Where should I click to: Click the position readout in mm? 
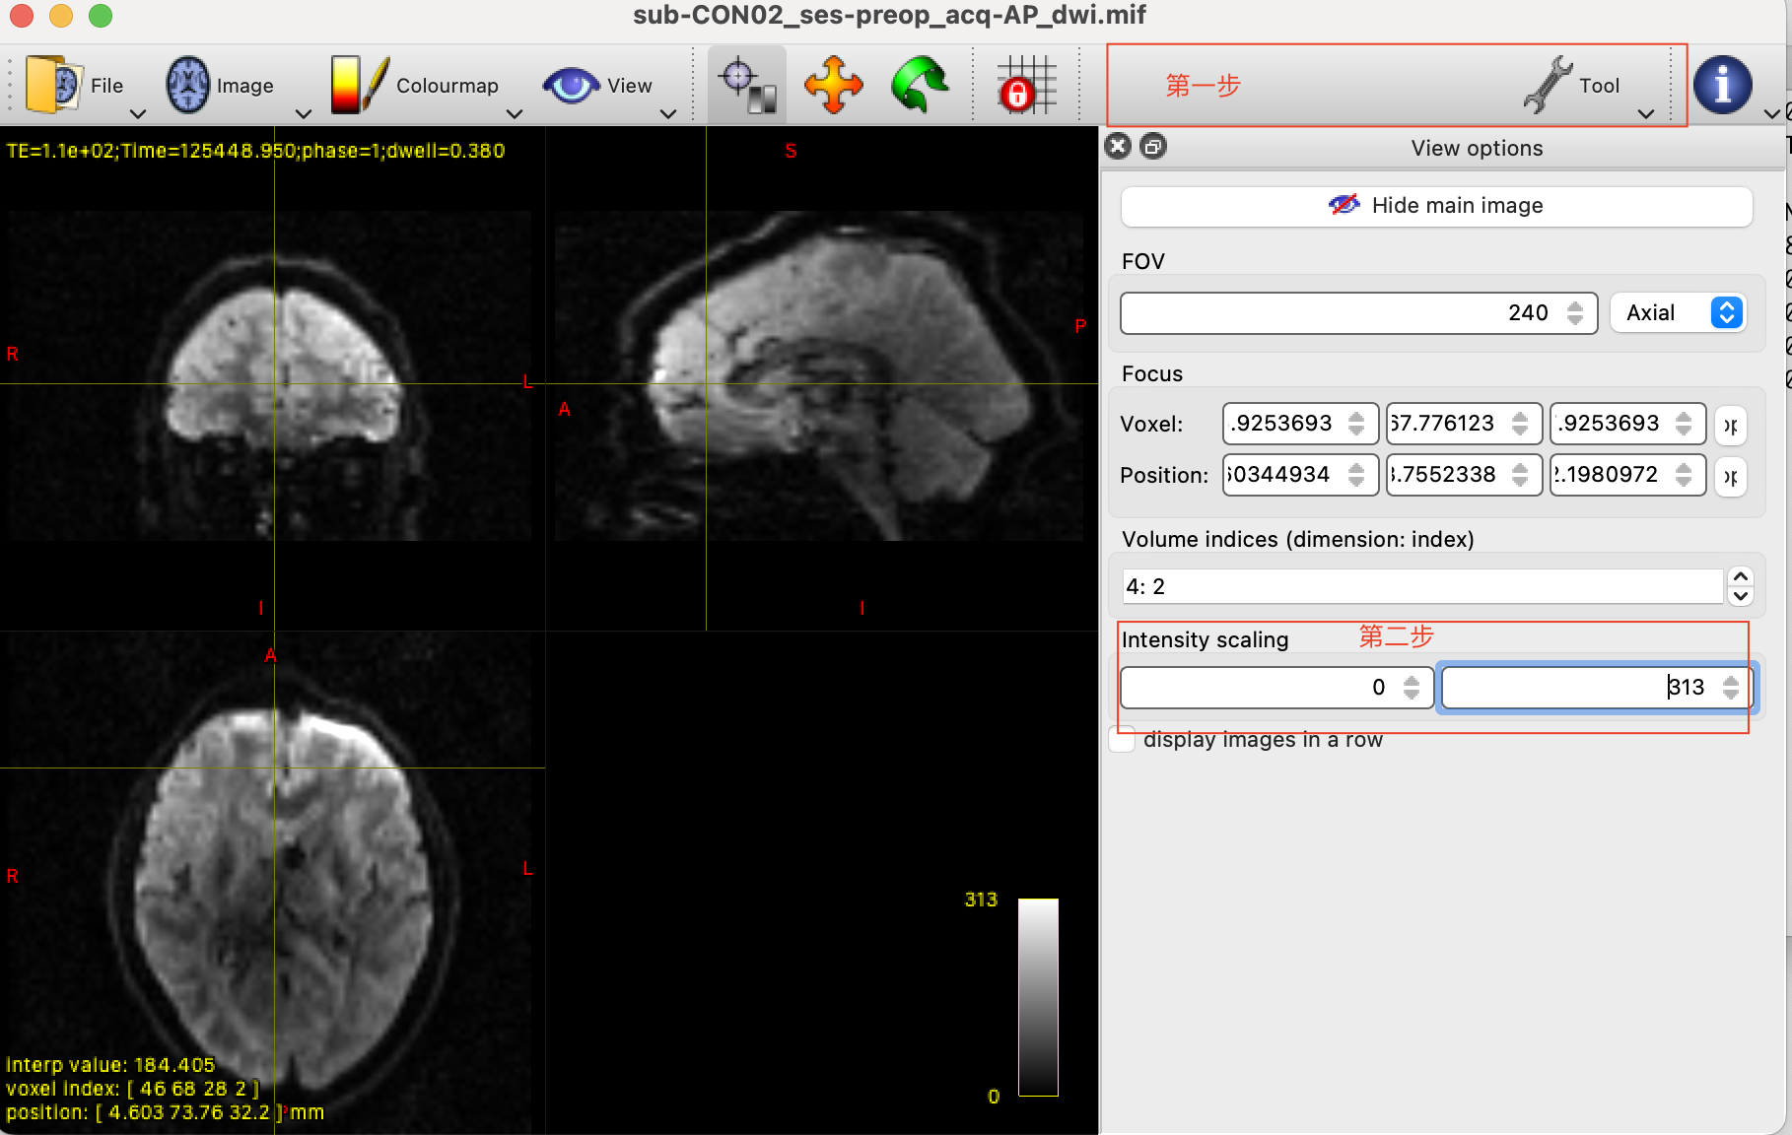(x=165, y=1112)
